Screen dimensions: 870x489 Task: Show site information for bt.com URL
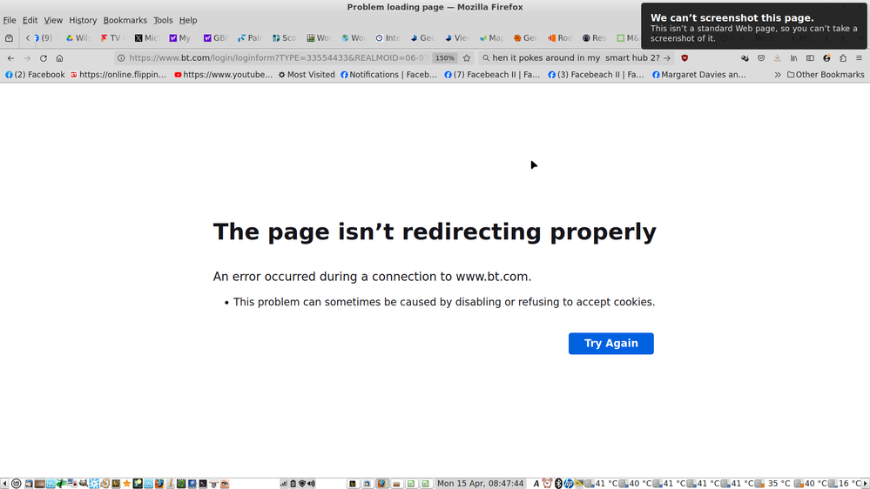coord(121,57)
